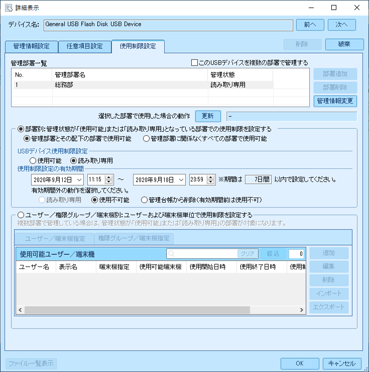369x372 pixels.
Task: Select the 部署別 radio option
Action: [x=21, y=129]
